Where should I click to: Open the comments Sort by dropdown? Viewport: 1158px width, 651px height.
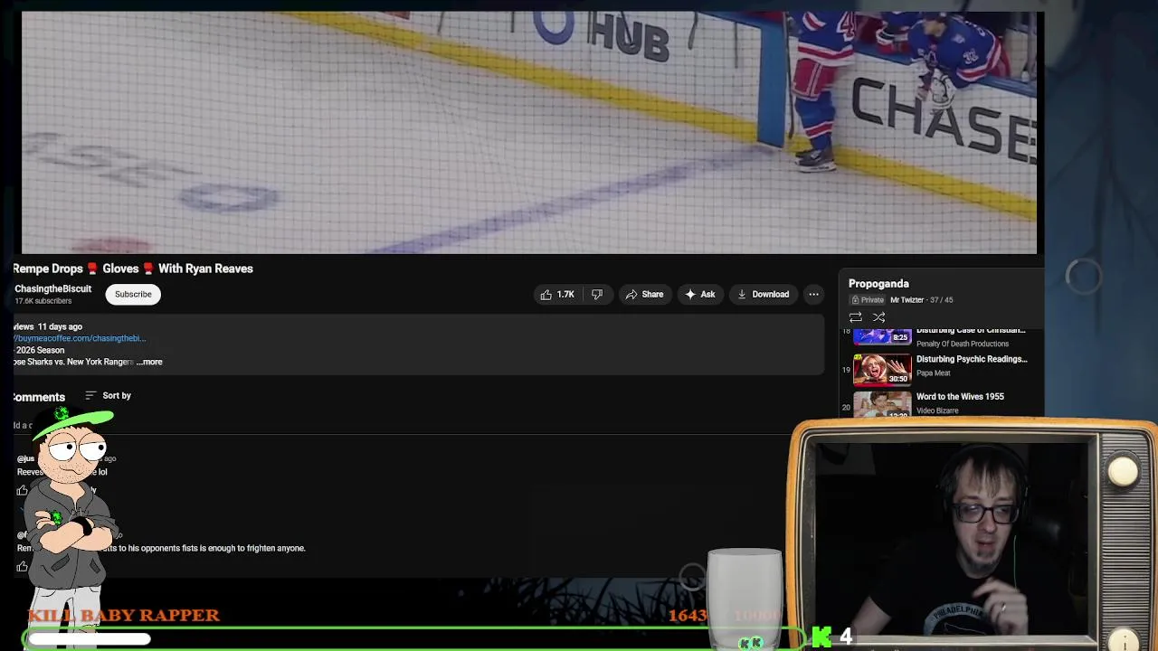pyautogui.click(x=108, y=395)
